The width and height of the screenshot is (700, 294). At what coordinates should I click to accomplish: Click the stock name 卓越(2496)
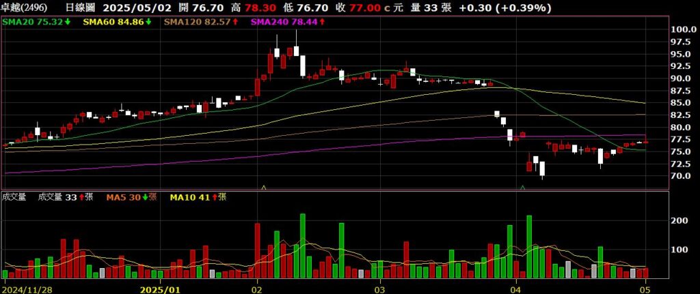pos(24,8)
